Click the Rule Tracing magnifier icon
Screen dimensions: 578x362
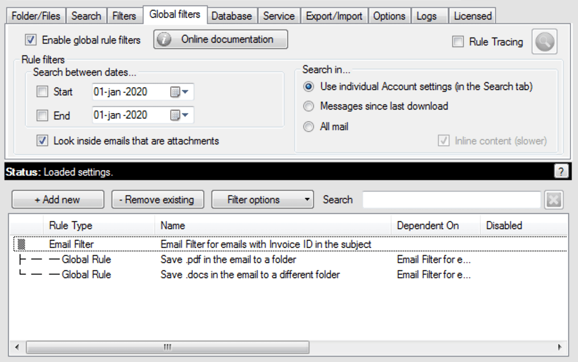point(544,42)
